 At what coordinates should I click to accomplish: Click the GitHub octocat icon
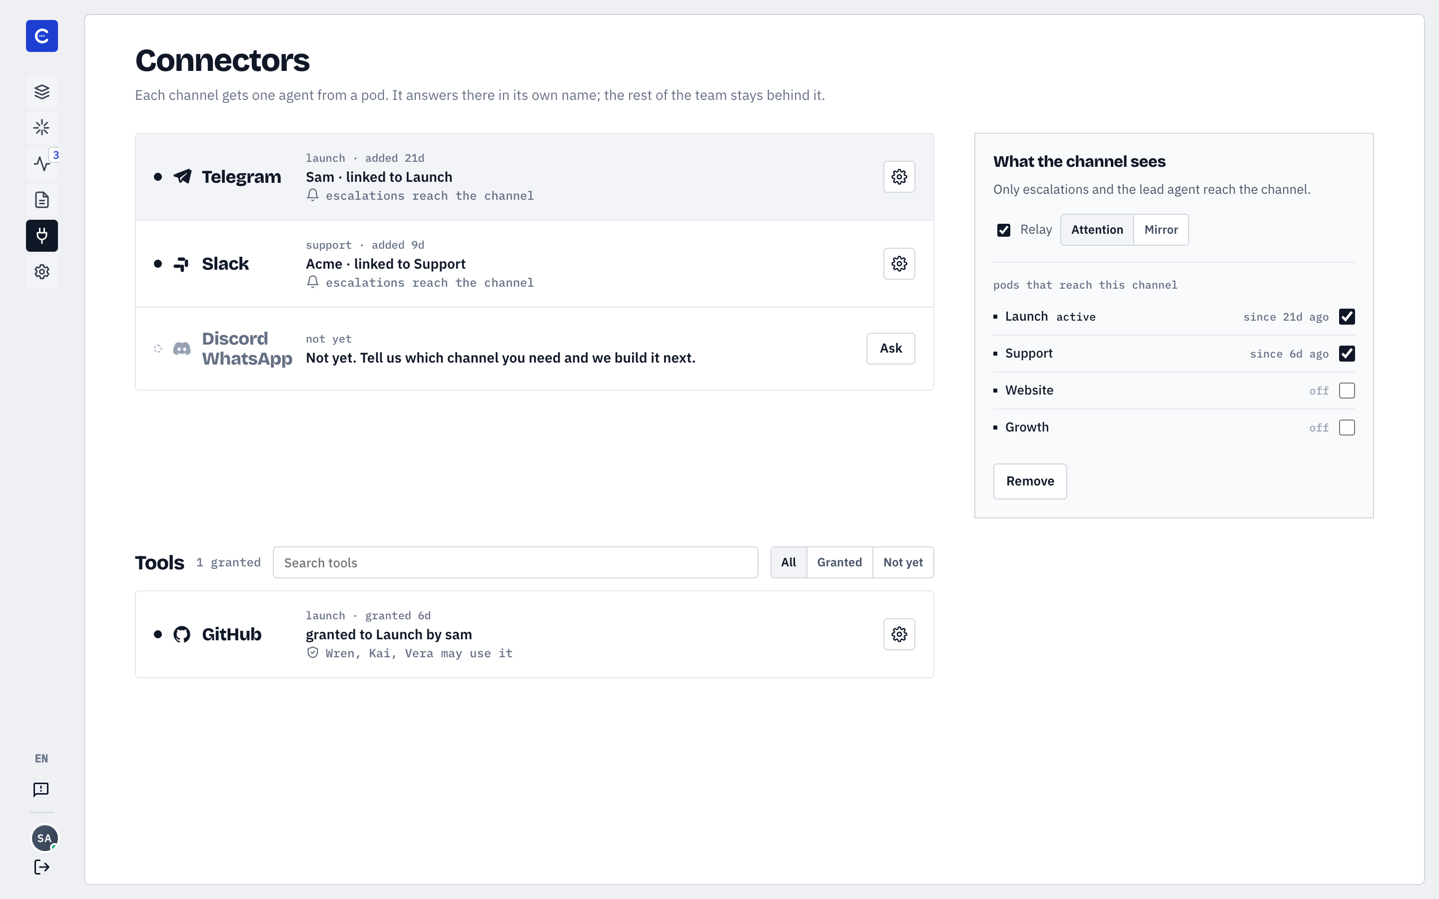(x=181, y=634)
